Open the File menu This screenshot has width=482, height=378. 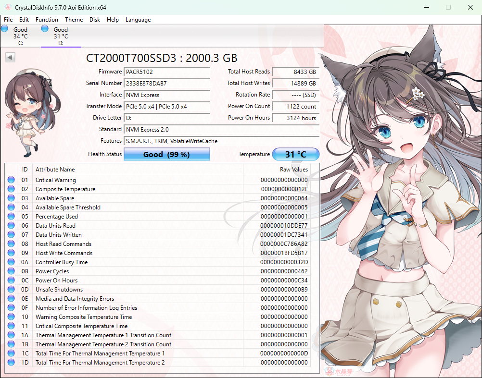[8, 20]
